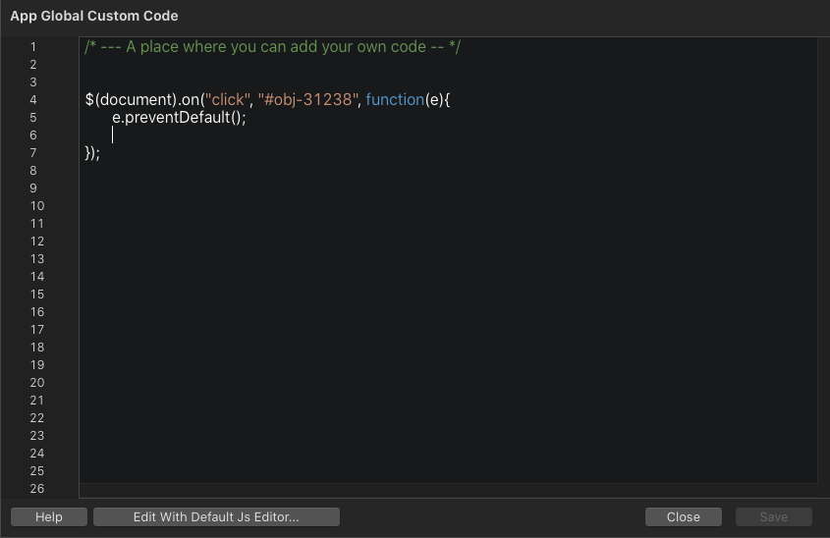The width and height of the screenshot is (830, 538).
Task: Click line number 13 in the gutter
Action: click(37, 259)
